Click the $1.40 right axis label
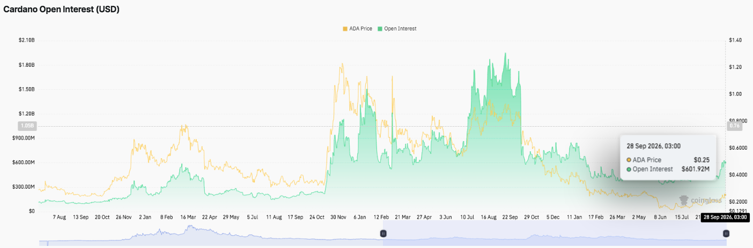 735,41
